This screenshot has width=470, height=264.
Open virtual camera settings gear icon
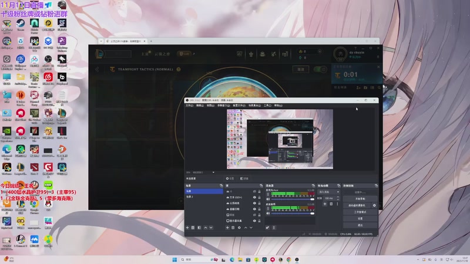[374, 205]
